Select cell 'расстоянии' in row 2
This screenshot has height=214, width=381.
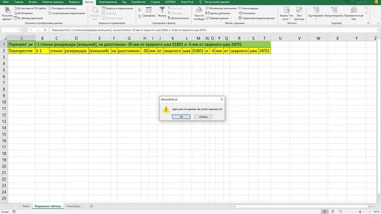129,51
